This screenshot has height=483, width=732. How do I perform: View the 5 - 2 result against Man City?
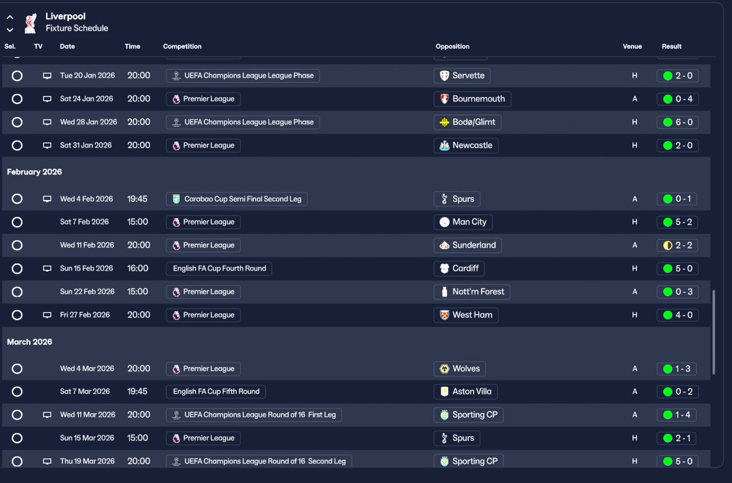pos(678,222)
